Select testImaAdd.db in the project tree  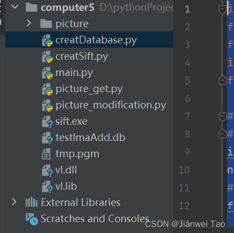point(90,138)
